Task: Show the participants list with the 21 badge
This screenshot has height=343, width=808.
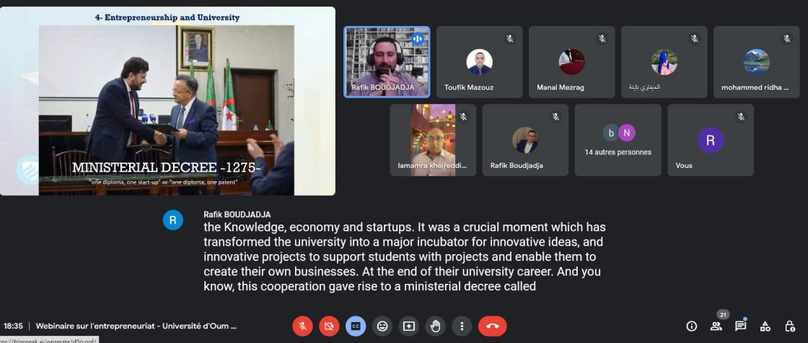Action: click(716, 326)
